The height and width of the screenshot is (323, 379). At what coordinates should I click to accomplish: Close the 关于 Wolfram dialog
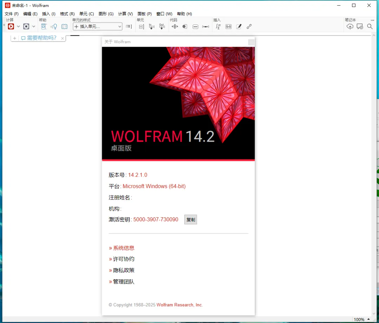coord(251,42)
